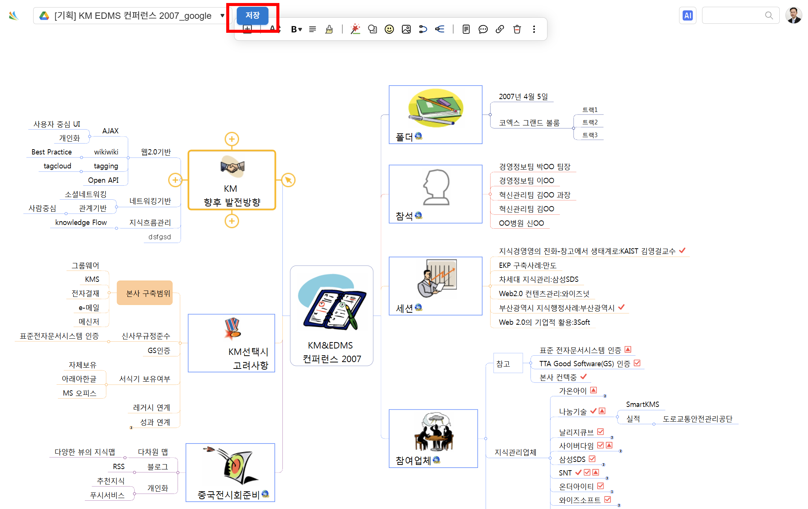The image size is (808, 509).
Task: Select the KM 향후 발전방향 topic
Action: click(x=232, y=180)
